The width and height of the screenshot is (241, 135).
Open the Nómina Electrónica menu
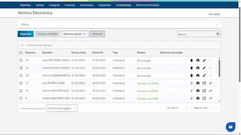coord(147,5)
